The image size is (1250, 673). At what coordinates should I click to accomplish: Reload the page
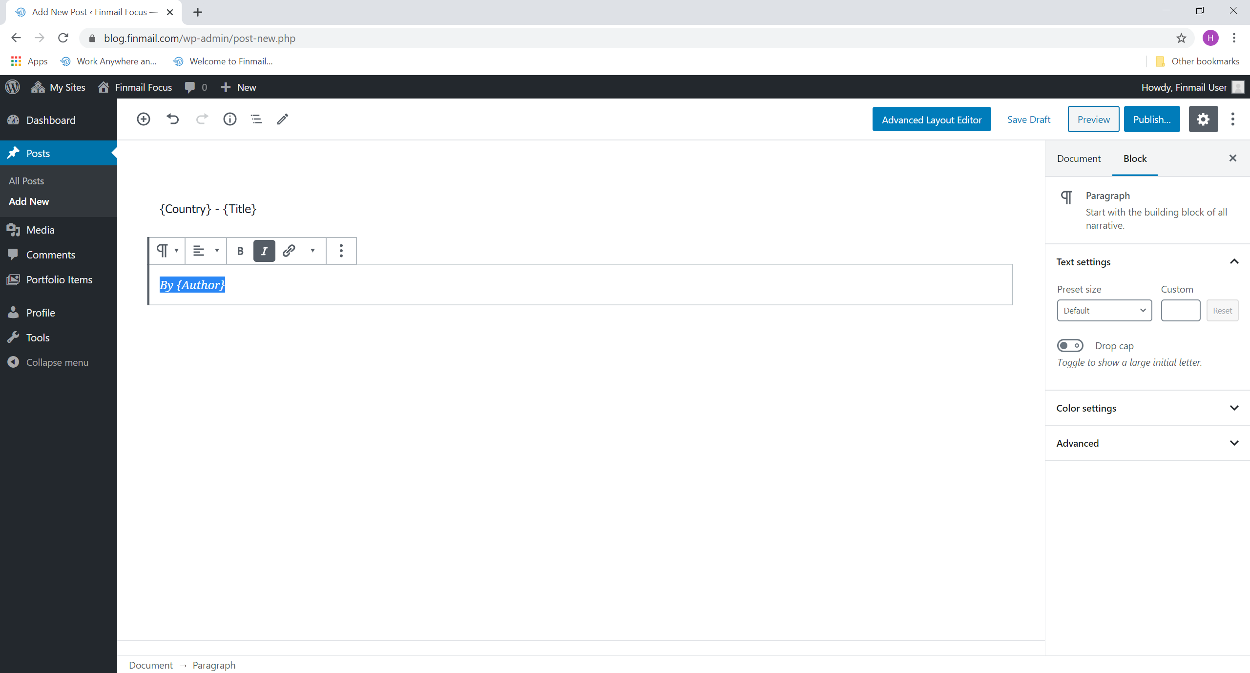tap(63, 38)
